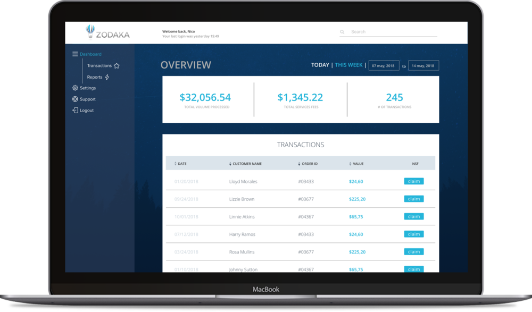532x312 pixels.
Task: Click the search magnifier icon
Action: [x=342, y=32]
